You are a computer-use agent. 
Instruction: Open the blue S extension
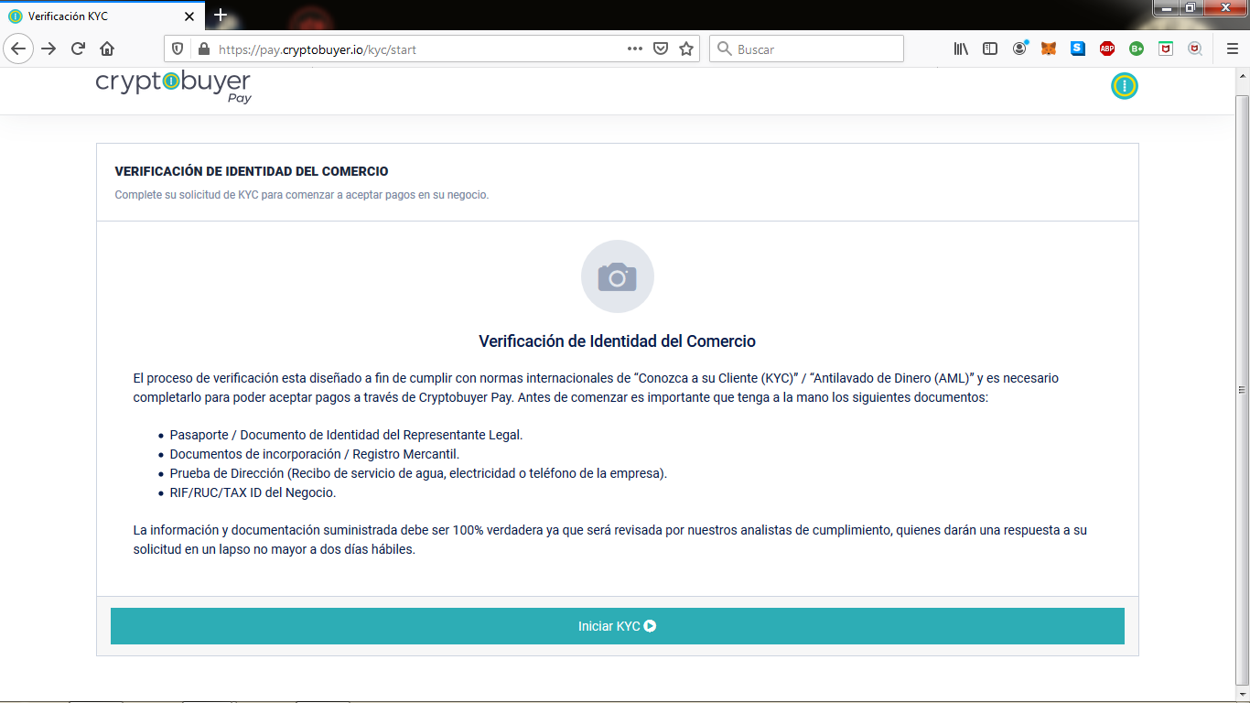1078,49
